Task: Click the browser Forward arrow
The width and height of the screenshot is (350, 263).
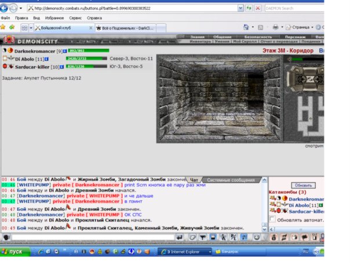Action: click(13, 8)
